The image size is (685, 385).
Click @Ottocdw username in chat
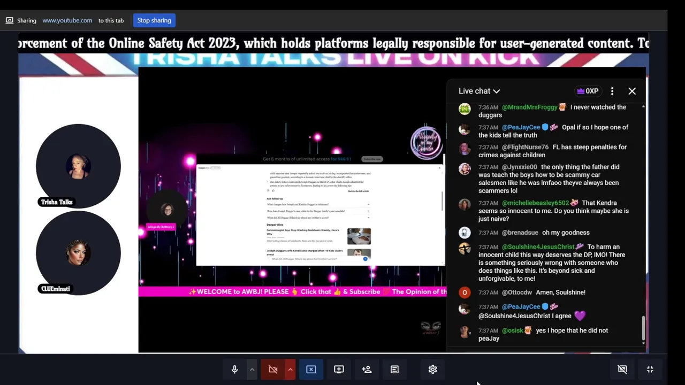coord(517,292)
